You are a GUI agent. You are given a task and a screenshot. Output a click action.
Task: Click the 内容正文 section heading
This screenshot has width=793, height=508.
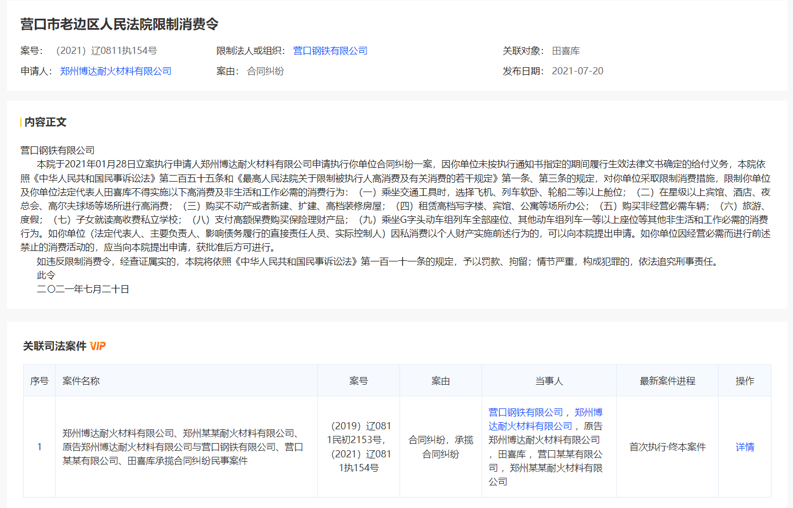click(x=45, y=122)
